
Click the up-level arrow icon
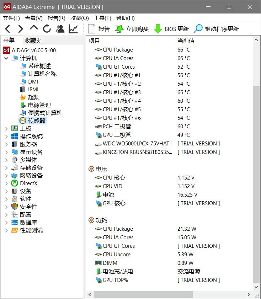(33, 28)
